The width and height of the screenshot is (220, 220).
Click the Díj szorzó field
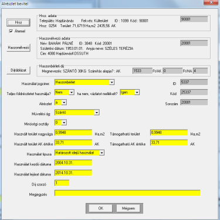tap(62, 183)
